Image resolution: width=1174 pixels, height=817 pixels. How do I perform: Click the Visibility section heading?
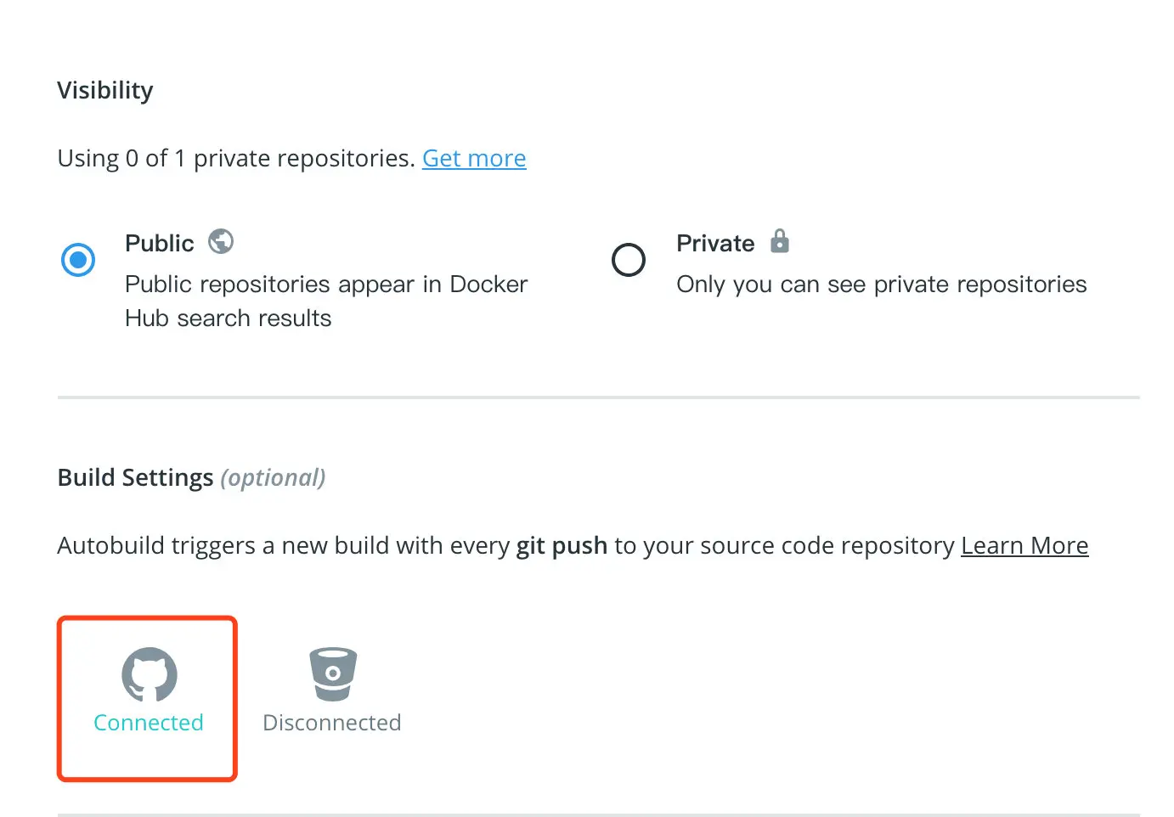tap(105, 90)
